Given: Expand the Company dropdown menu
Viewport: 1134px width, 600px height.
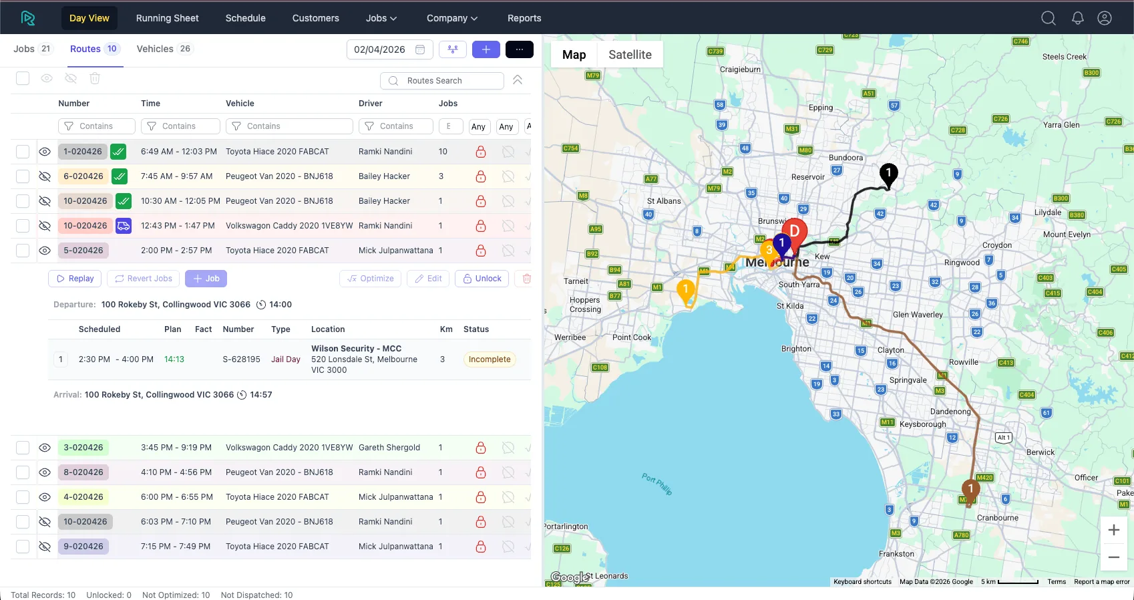Looking at the screenshot, I should (x=452, y=18).
